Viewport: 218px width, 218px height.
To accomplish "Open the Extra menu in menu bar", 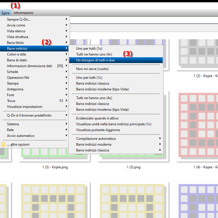I will (5, 13).
